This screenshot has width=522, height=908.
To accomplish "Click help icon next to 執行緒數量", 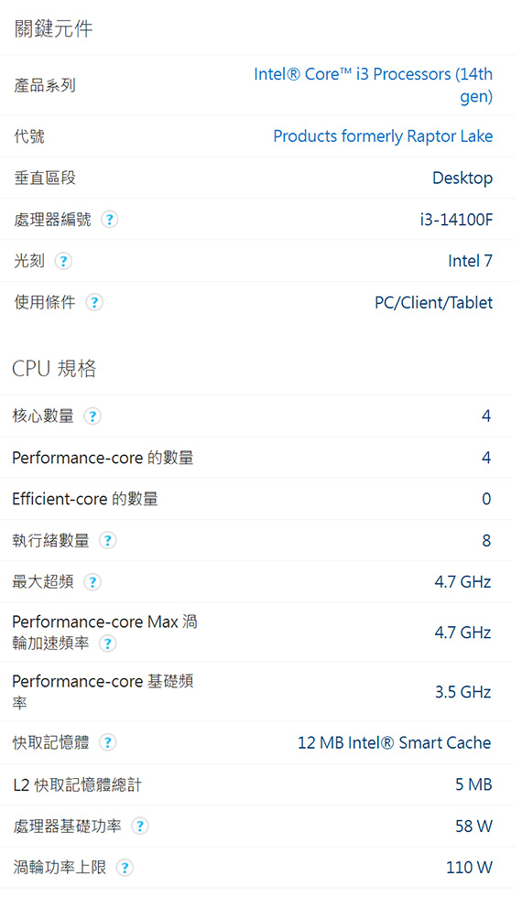I will pyautogui.click(x=108, y=541).
